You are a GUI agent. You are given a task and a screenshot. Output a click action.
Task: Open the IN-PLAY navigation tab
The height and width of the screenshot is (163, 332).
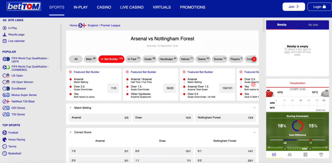tap(81, 7)
